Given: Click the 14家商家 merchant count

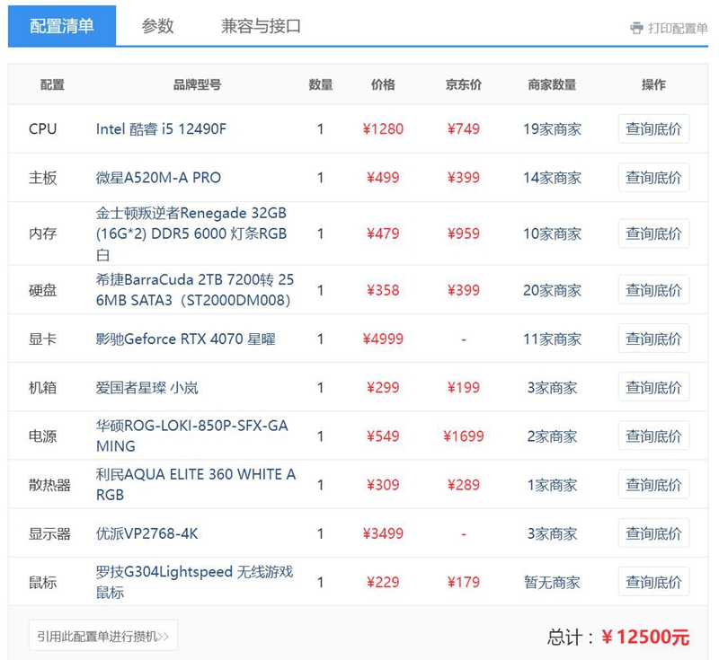Looking at the screenshot, I should tap(552, 178).
